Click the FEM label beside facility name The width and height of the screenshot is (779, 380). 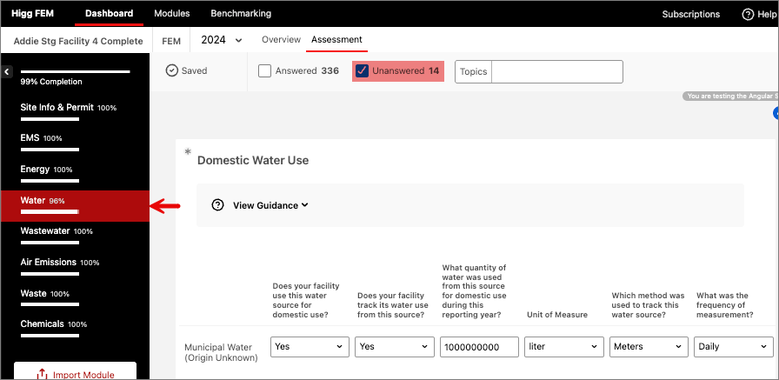[x=171, y=41]
